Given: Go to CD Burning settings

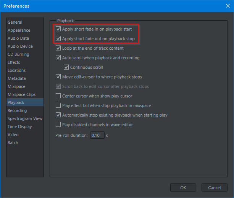Looking at the screenshot, I should click(x=25, y=54).
